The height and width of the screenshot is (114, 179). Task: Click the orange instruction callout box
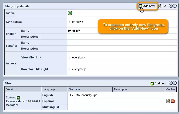[134, 26]
